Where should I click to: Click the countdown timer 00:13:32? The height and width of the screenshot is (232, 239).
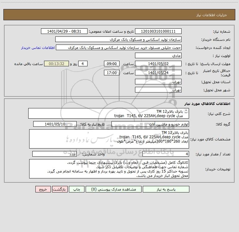click(56, 64)
